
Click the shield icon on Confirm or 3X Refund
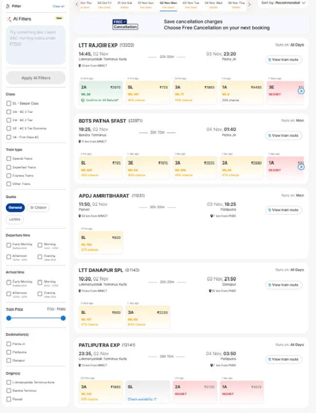pos(83,100)
